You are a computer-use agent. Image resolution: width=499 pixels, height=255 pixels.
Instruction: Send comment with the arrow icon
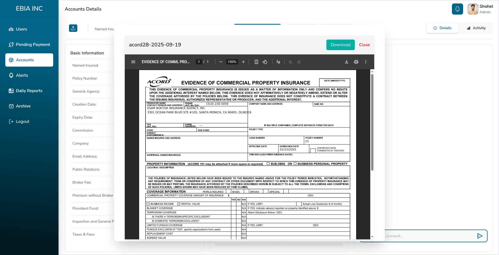[x=480, y=236]
